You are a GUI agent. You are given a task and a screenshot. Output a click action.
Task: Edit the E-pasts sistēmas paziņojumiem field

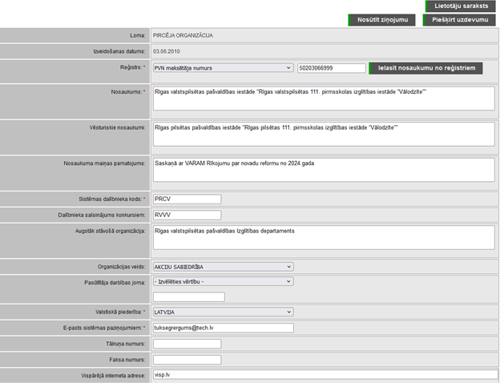tap(223, 328)
